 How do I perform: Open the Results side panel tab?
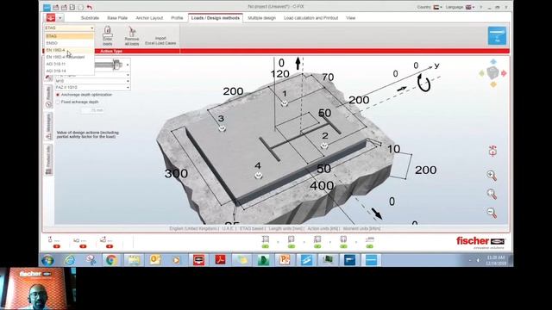[48, 96]
